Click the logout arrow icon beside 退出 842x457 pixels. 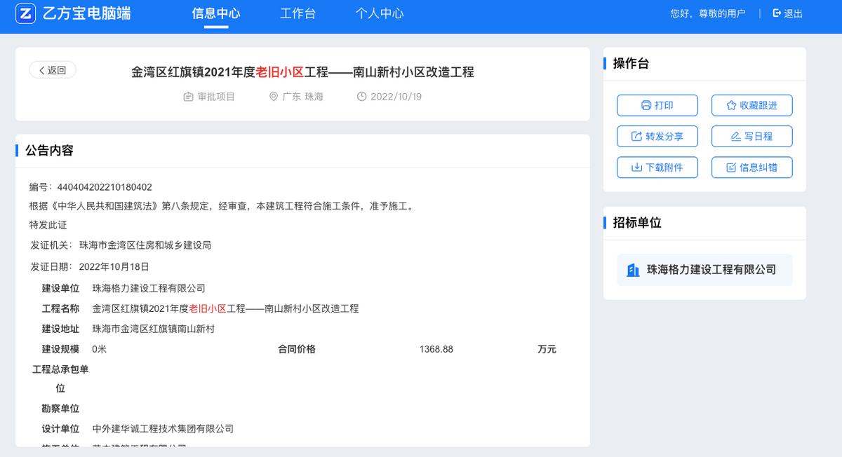point(777,13)
